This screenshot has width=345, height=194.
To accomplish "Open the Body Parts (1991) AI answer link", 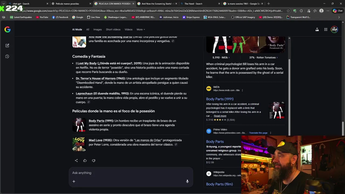I will (96, 121).
